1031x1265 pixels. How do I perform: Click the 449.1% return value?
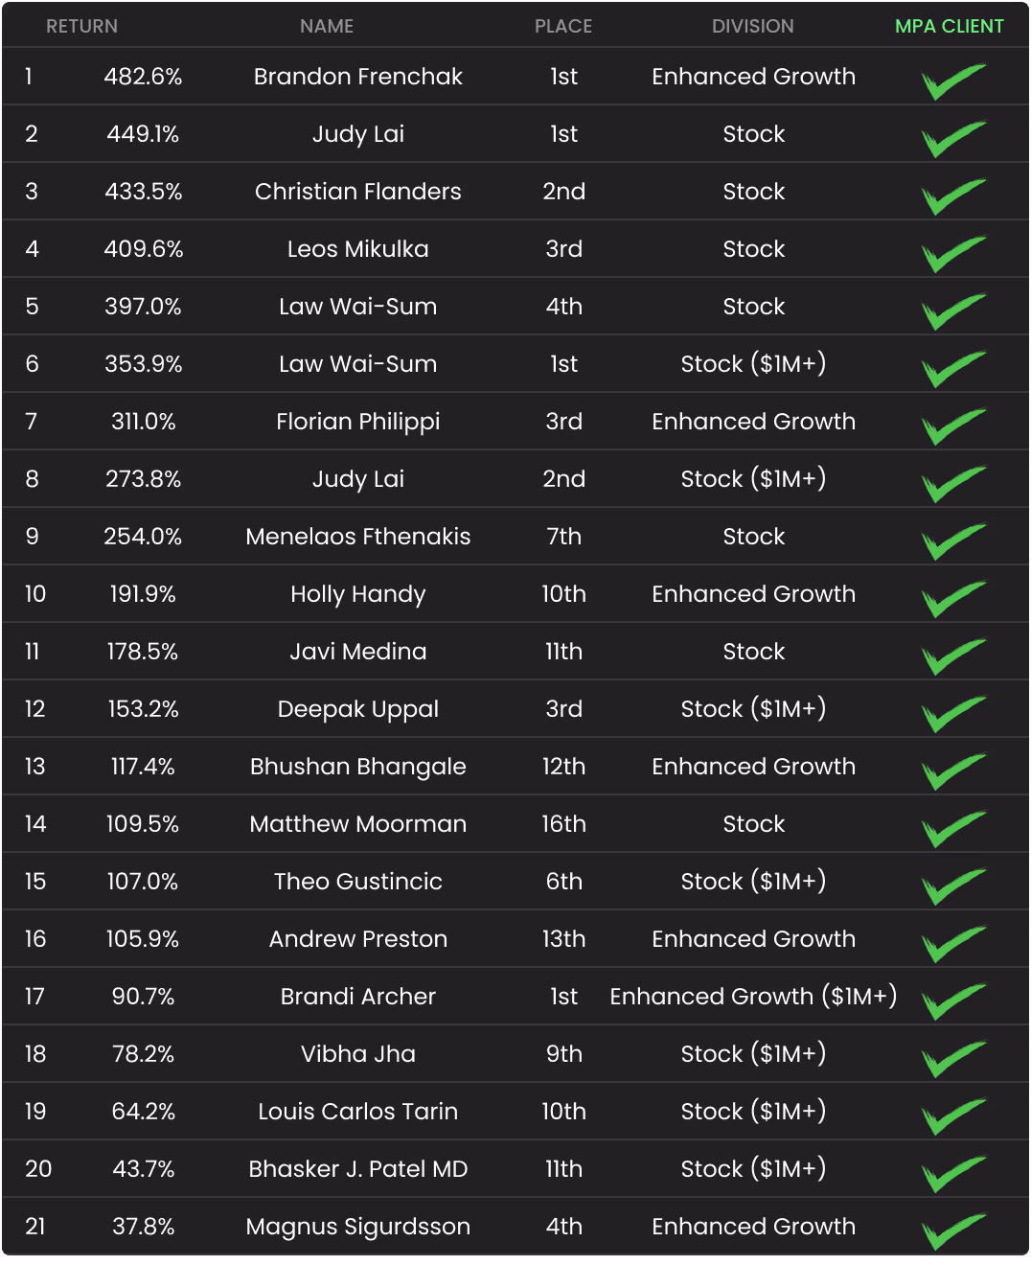[x=143, y=134]
